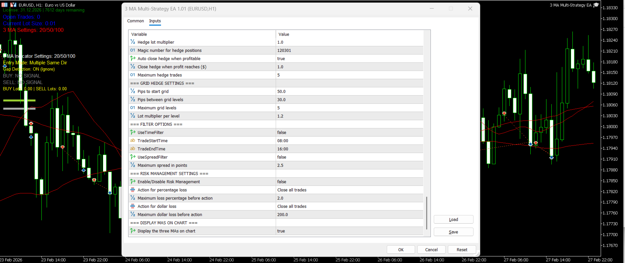Click the Maximum hedge trades integer icon

133,75
